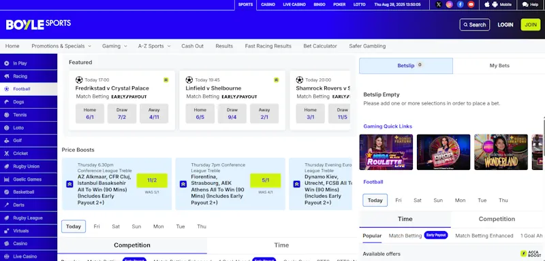Expand the Gaming menu
The width and height of the screenshot is (545, 261).
click(x=114, y=46)
